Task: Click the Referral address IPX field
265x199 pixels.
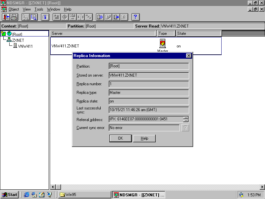Action: (146, 119)
